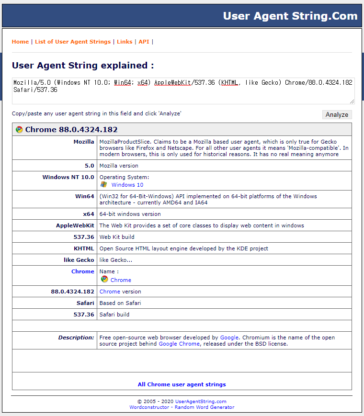Click the '64-bit windows version' text
364x416 pixels.
point(130,214)
